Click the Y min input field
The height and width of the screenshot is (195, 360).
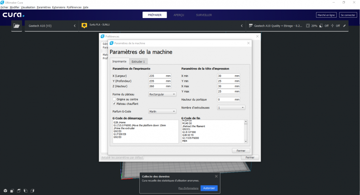(x=229, y=81)
